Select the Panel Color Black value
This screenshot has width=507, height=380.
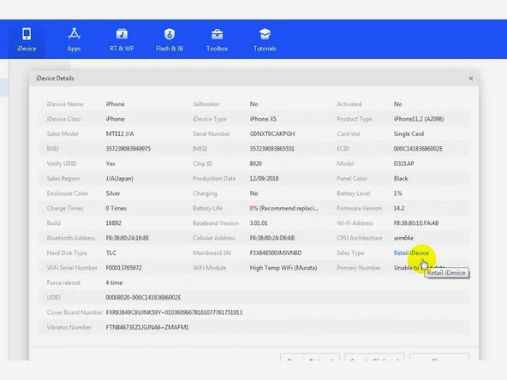(x=401, y=178)
